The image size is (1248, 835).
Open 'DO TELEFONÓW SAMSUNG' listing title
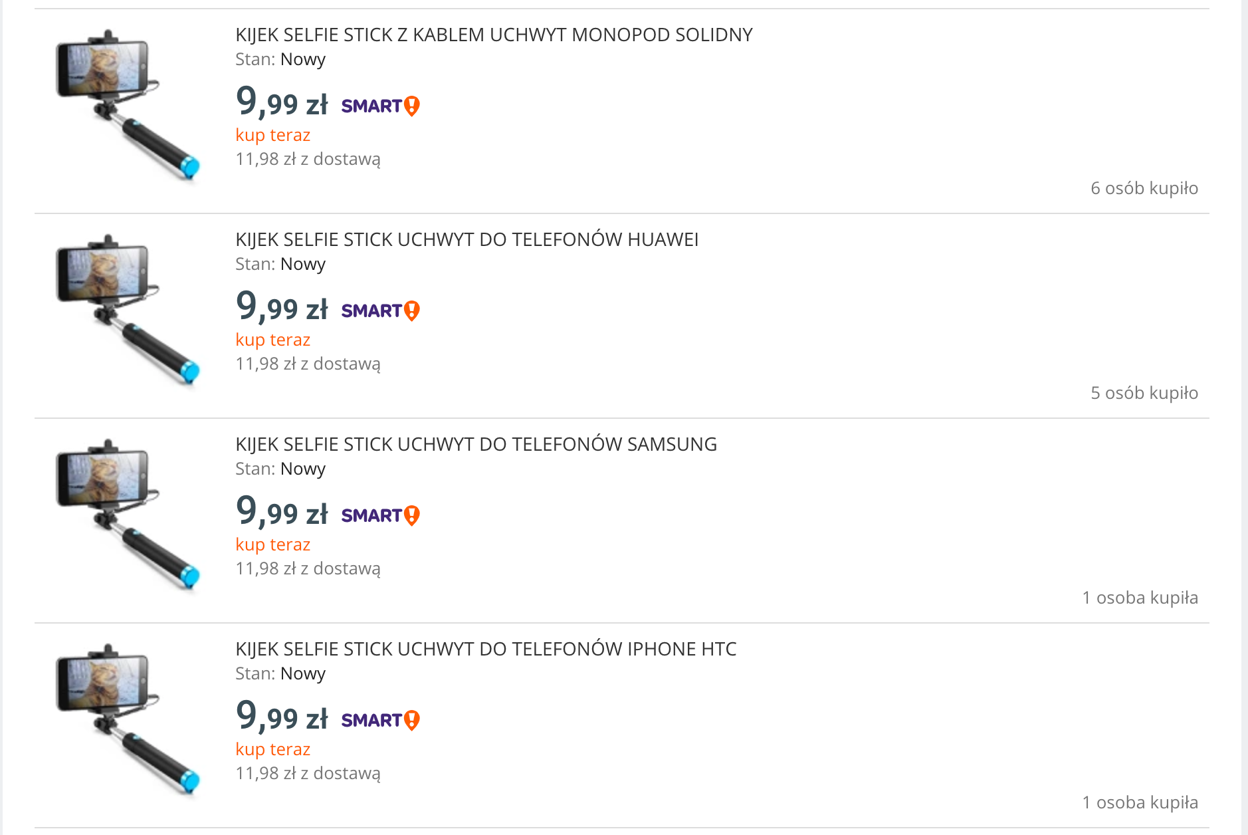476,444
